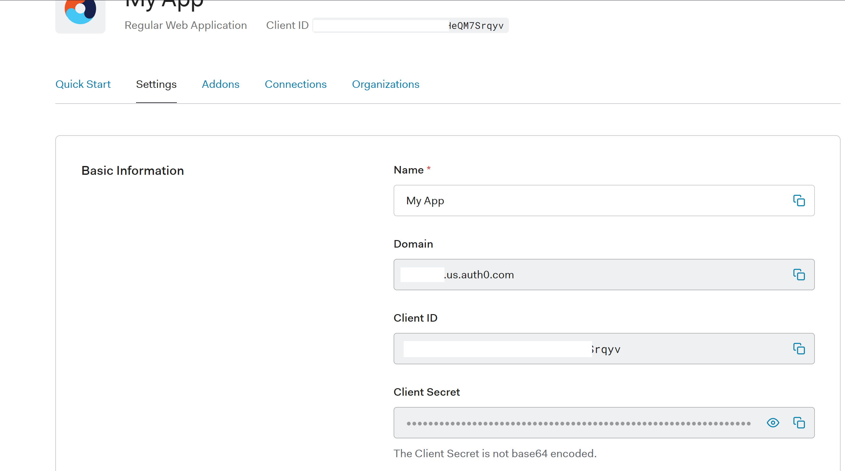Screen dimensions: 845x471
Task: Open the Organizations tab
Action: [385, 84]
